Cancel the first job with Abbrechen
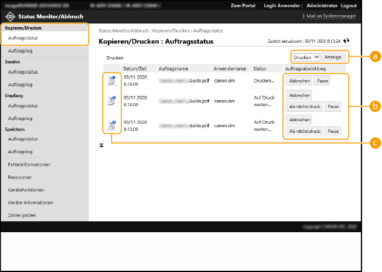The width and height of the screenshot is (382, 272). point(299,81)
